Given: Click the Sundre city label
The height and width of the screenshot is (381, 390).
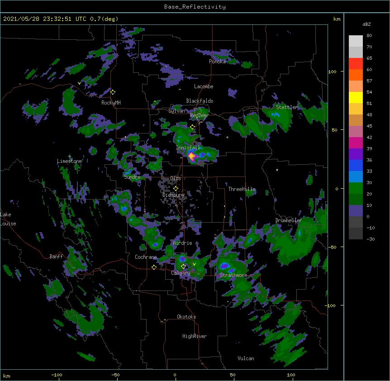Looking at the screenshot, I should pyautogui.click(x=132, y=177).
